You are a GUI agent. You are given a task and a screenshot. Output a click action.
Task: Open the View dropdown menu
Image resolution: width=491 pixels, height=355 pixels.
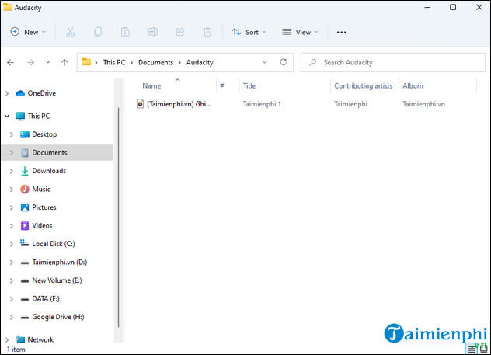(300, 32)
